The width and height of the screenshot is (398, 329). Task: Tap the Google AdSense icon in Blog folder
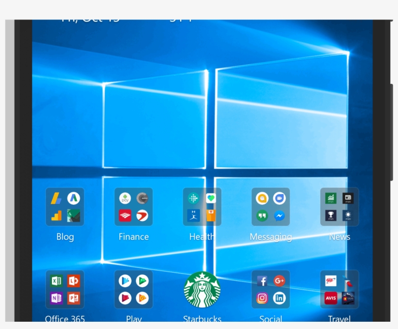tap(56, 198)
